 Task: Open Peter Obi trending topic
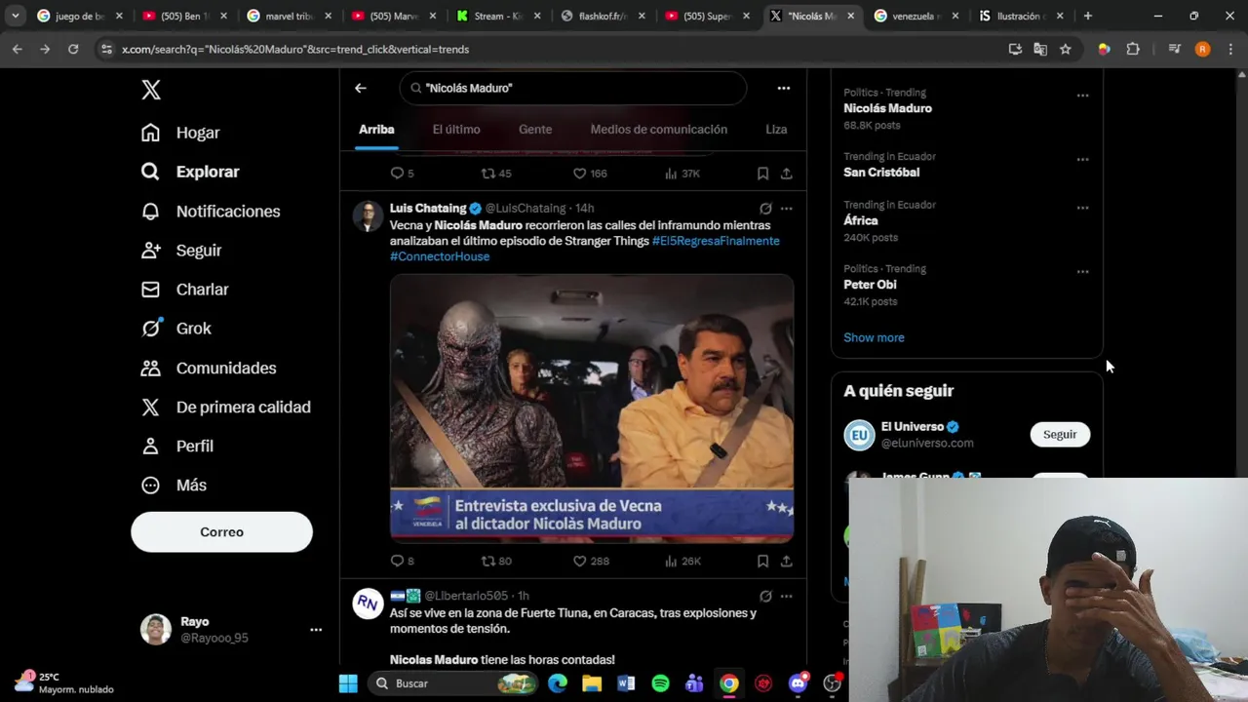pyautogui.click(x=870, y=285)
